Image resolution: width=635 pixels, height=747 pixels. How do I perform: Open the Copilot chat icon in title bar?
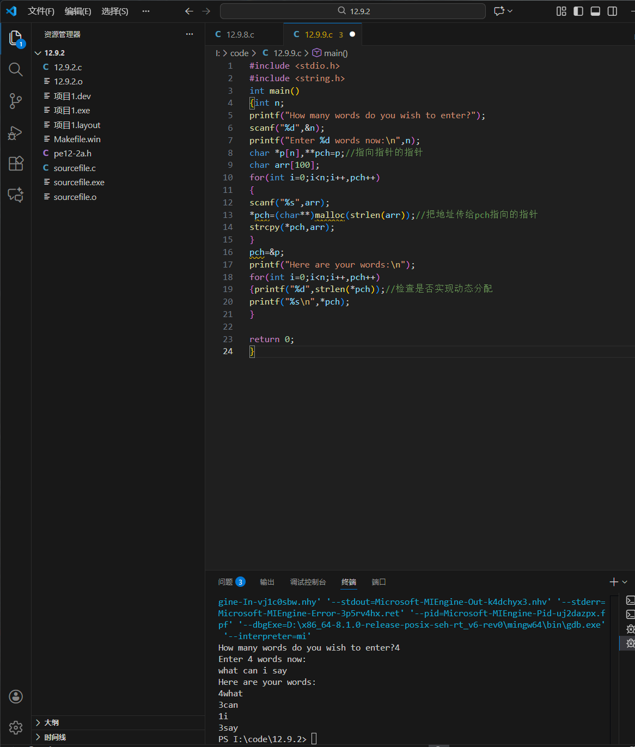(499, 11)
